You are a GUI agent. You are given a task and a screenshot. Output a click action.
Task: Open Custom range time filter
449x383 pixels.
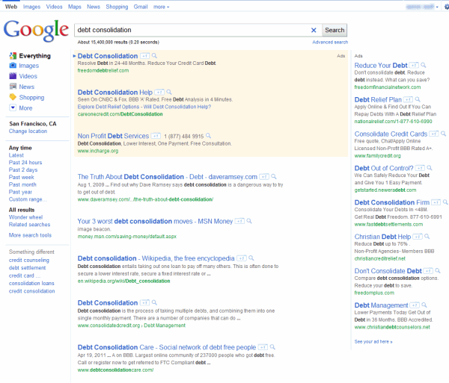pos(28,199)
